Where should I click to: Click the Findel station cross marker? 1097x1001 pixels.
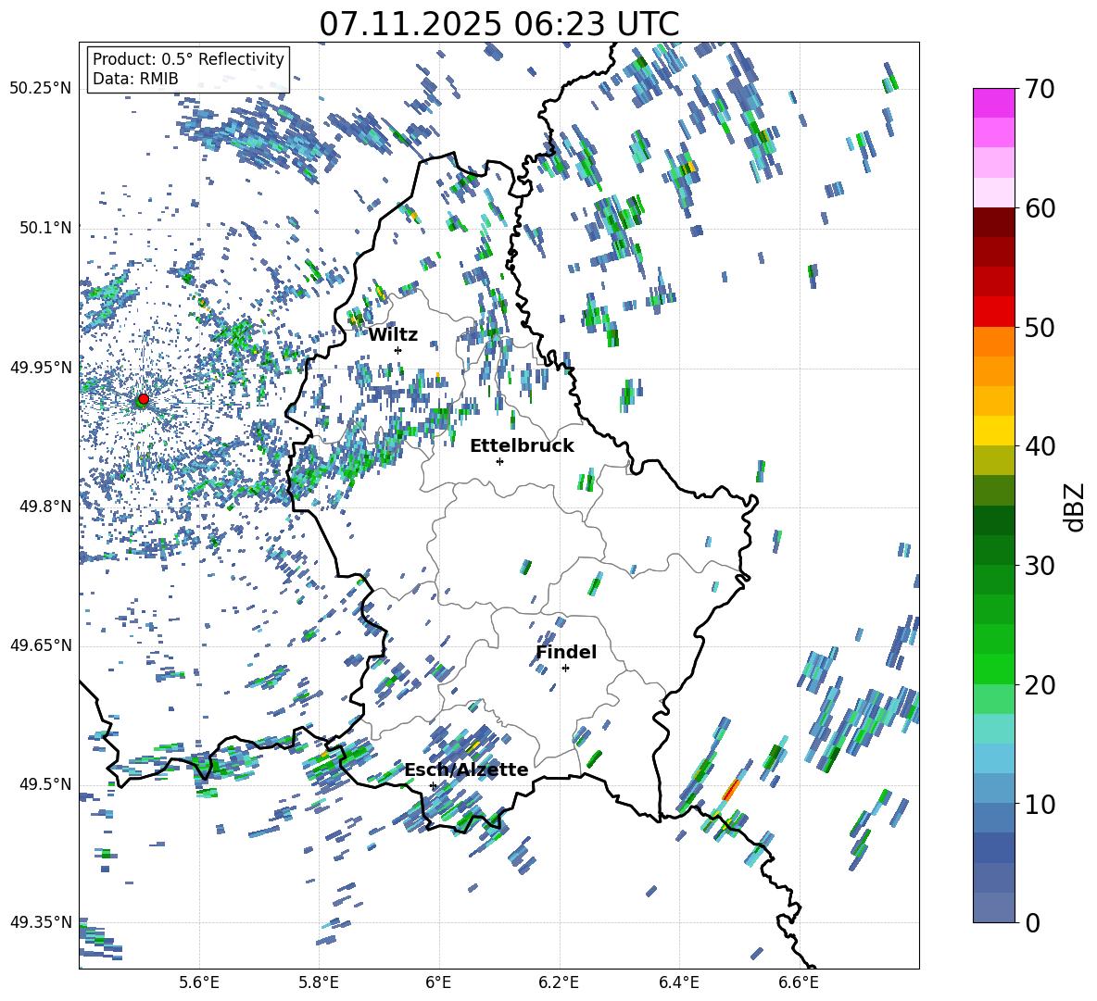point(565,668)
